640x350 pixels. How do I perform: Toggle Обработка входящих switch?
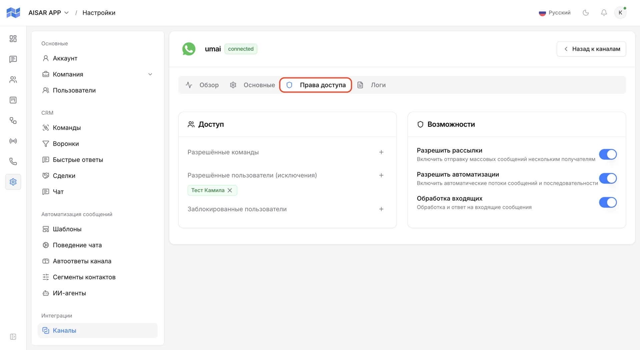608,202
